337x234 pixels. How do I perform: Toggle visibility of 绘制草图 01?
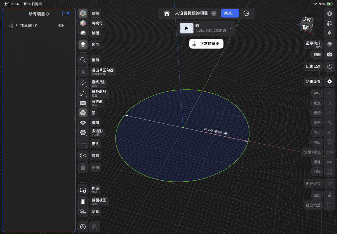point(61,26)
